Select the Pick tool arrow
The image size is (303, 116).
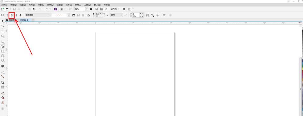2,21
